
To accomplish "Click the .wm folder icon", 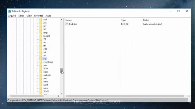I will point(41,78).
